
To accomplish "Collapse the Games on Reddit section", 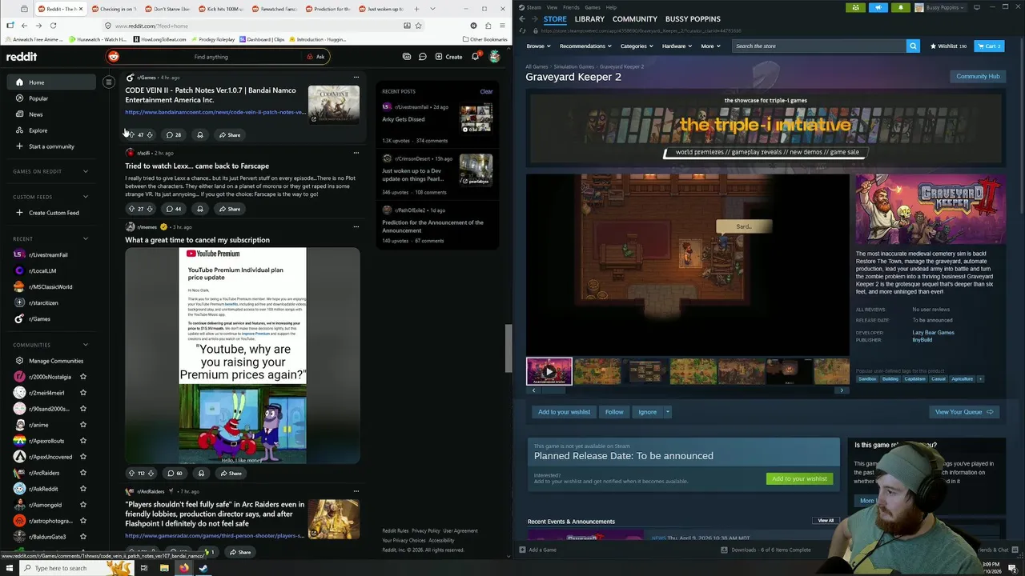I will point(86,171).
